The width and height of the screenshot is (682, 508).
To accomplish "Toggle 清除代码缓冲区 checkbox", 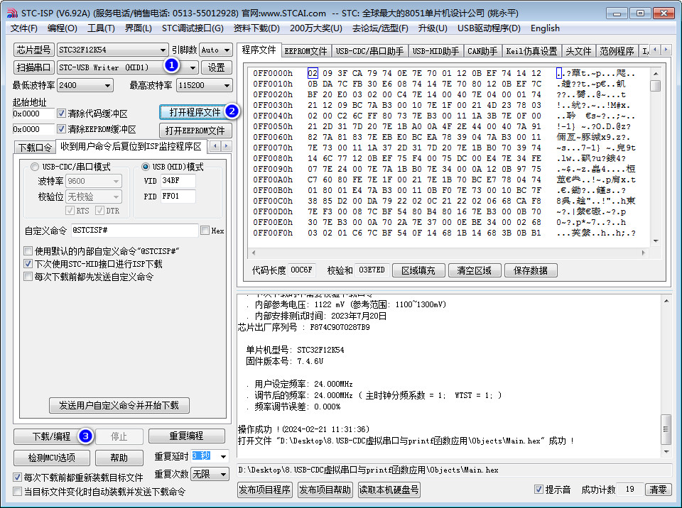I will (x=61, y=114).
